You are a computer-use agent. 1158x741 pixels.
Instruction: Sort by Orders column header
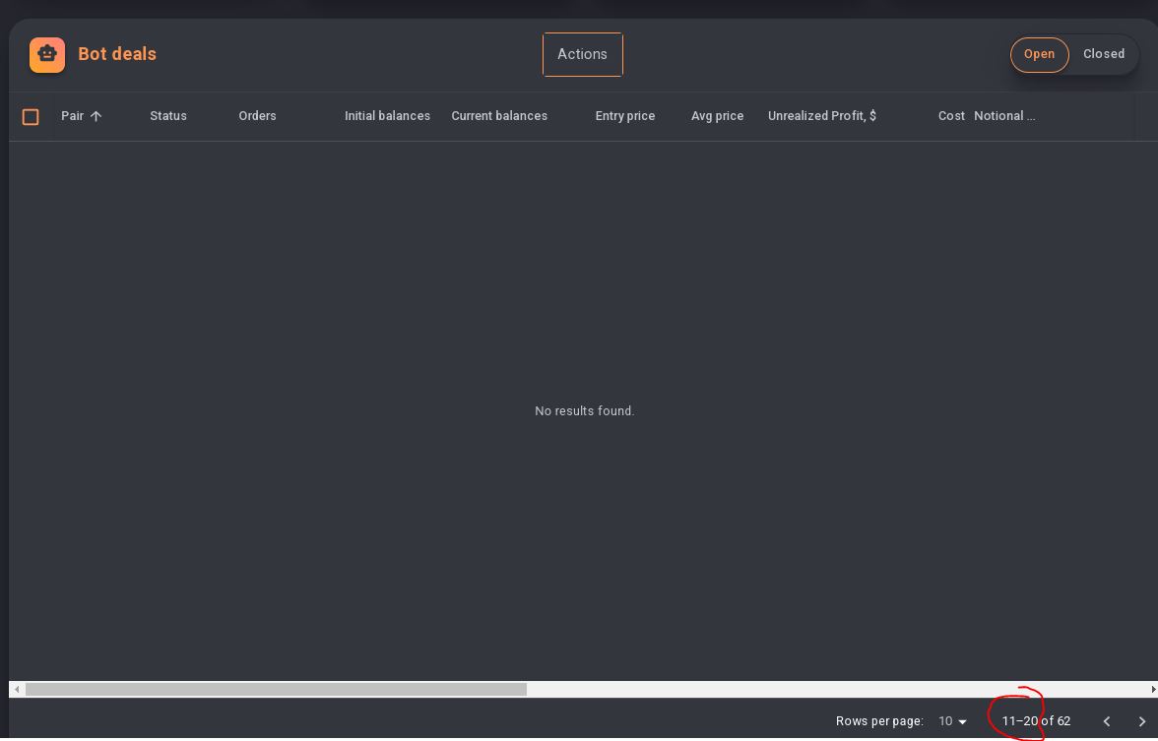(257, 116)
